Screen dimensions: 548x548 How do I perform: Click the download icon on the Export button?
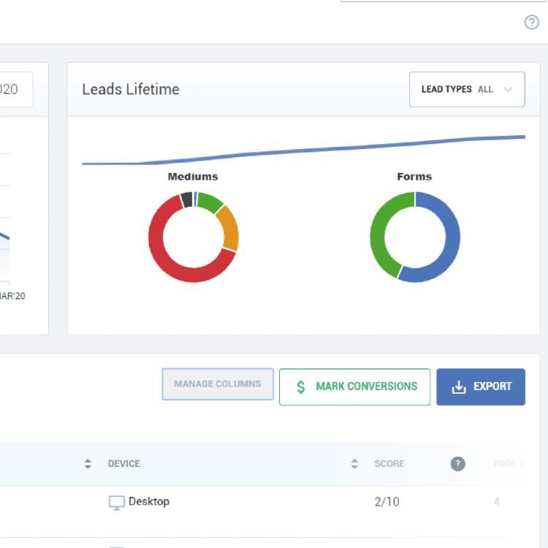coord(459,387)
